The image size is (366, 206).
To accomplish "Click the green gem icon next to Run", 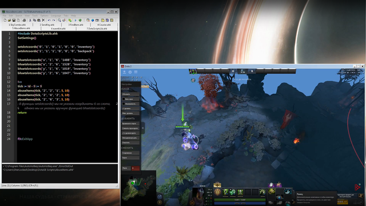I will [80, 21].
